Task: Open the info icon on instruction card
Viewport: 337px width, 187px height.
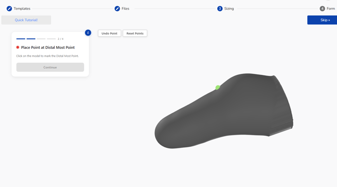Action: (88, 33)
